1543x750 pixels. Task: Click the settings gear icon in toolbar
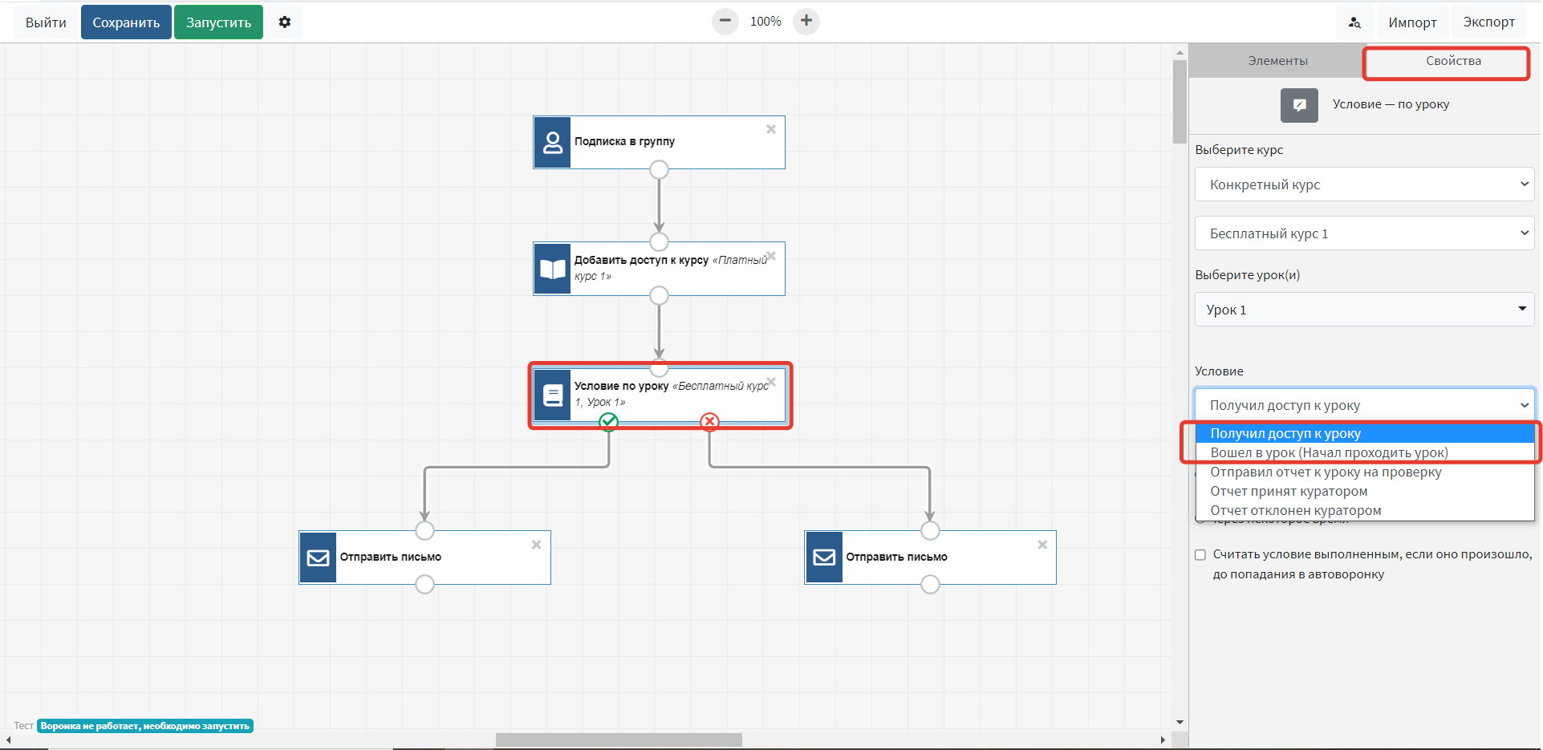tap(284, 22)
